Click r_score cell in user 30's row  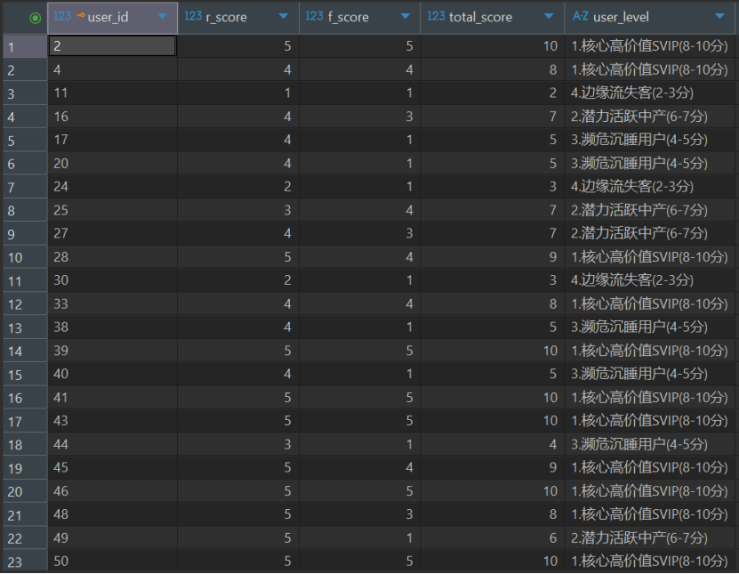(238, 280)
